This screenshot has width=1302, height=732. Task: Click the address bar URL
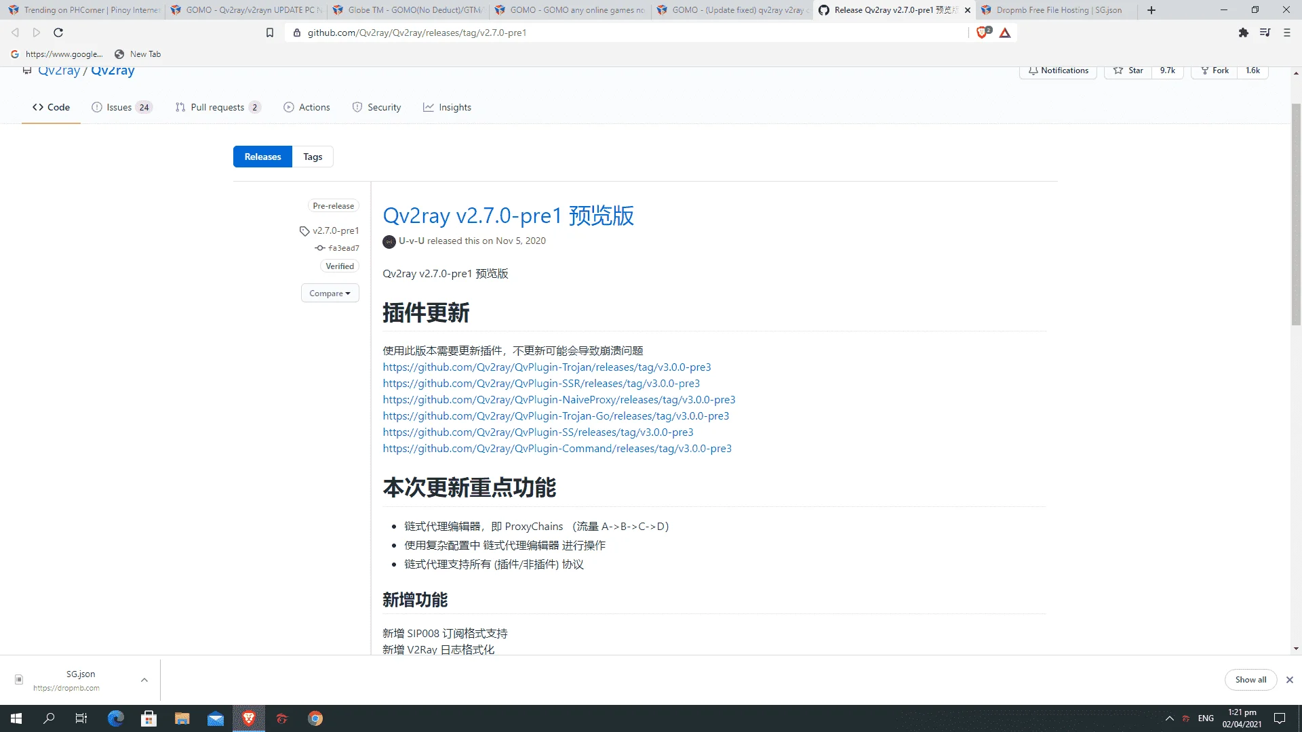416,33
